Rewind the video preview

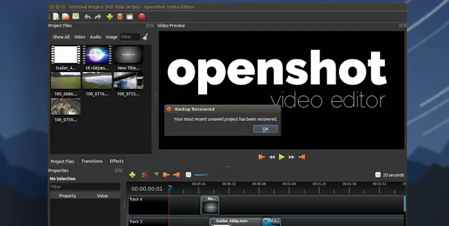(272, 157)
